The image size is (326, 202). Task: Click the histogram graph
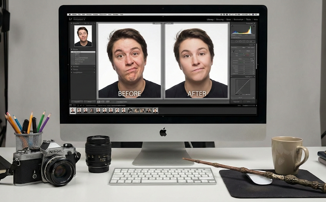pos(243,30)
